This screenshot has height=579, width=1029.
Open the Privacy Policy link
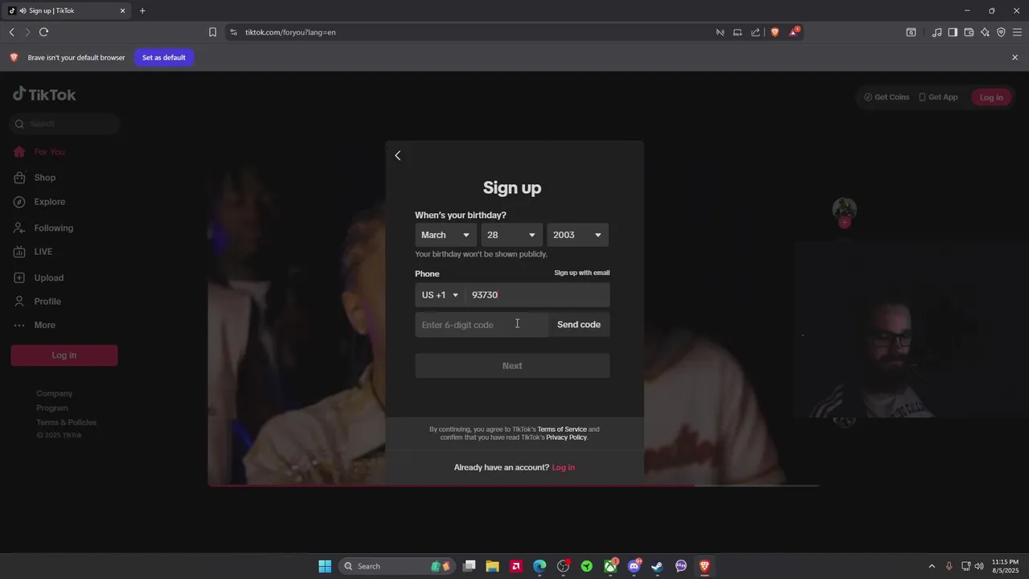pyautogui.click(x=567, y=437)
